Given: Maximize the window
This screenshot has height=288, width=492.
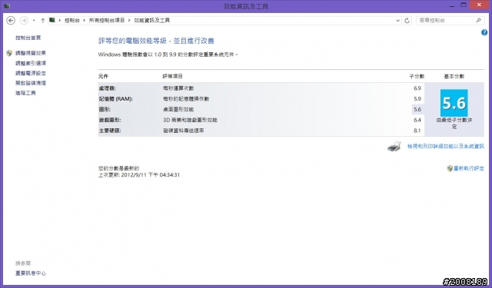Looking at the screenshot, I should pos(464,5).
